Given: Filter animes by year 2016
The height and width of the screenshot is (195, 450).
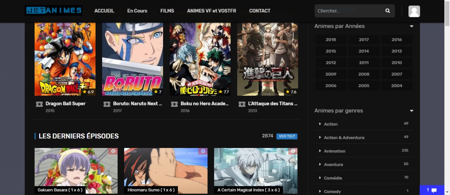Looking at the screenshot, I should pyautogui.click(x=397, y=40).
